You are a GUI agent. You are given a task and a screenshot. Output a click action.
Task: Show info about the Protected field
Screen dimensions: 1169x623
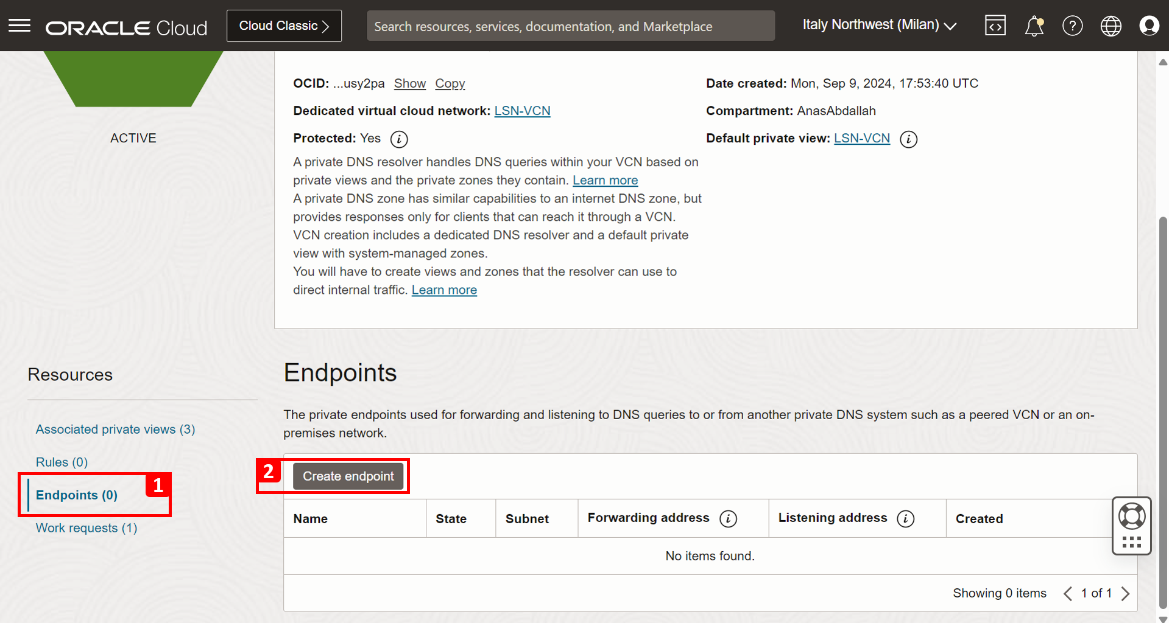coord(399,139)
